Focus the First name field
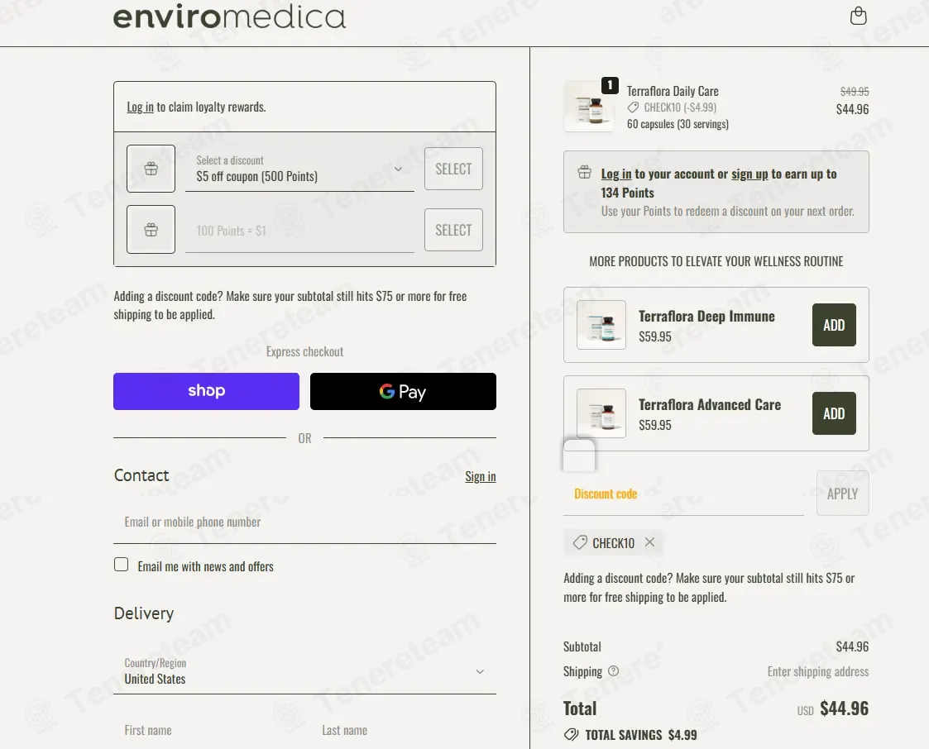Screen dimensions: 929x749 pos(208,730)
